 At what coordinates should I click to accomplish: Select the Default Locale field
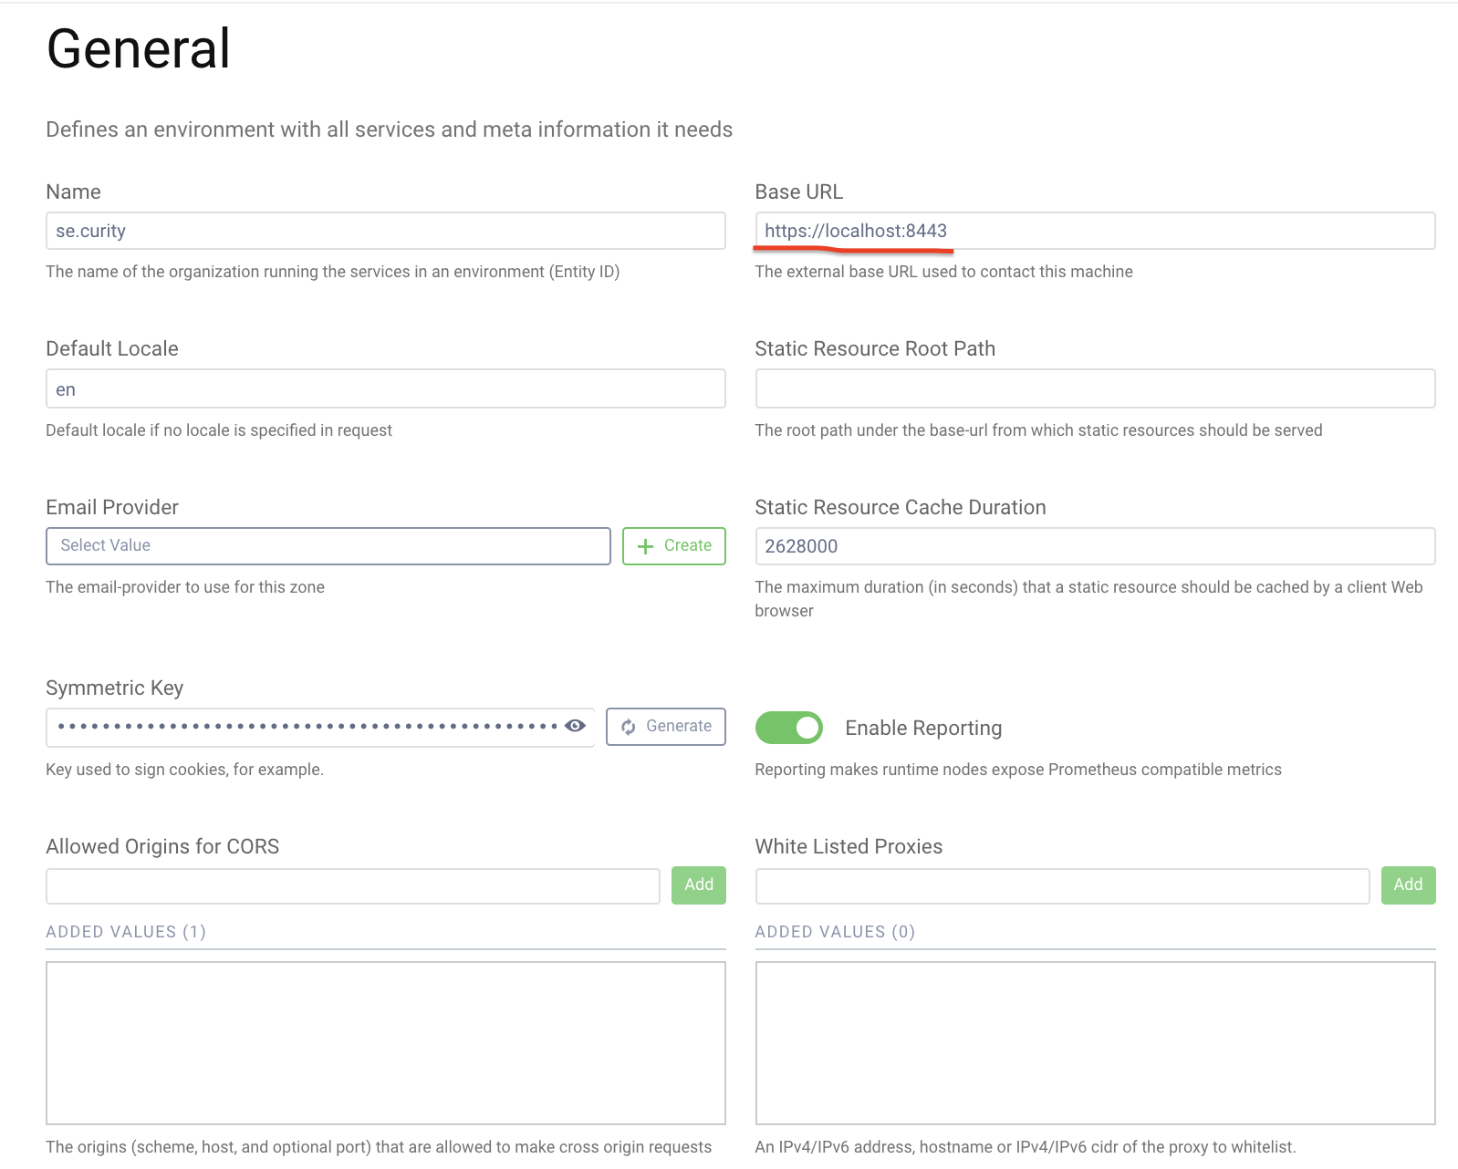click(x=386, y=388)
